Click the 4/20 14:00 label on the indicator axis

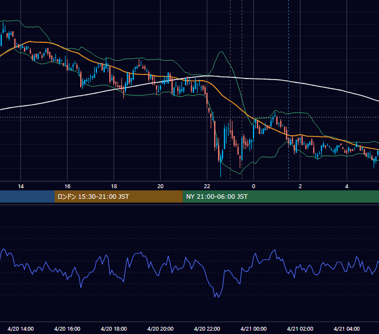21,328
